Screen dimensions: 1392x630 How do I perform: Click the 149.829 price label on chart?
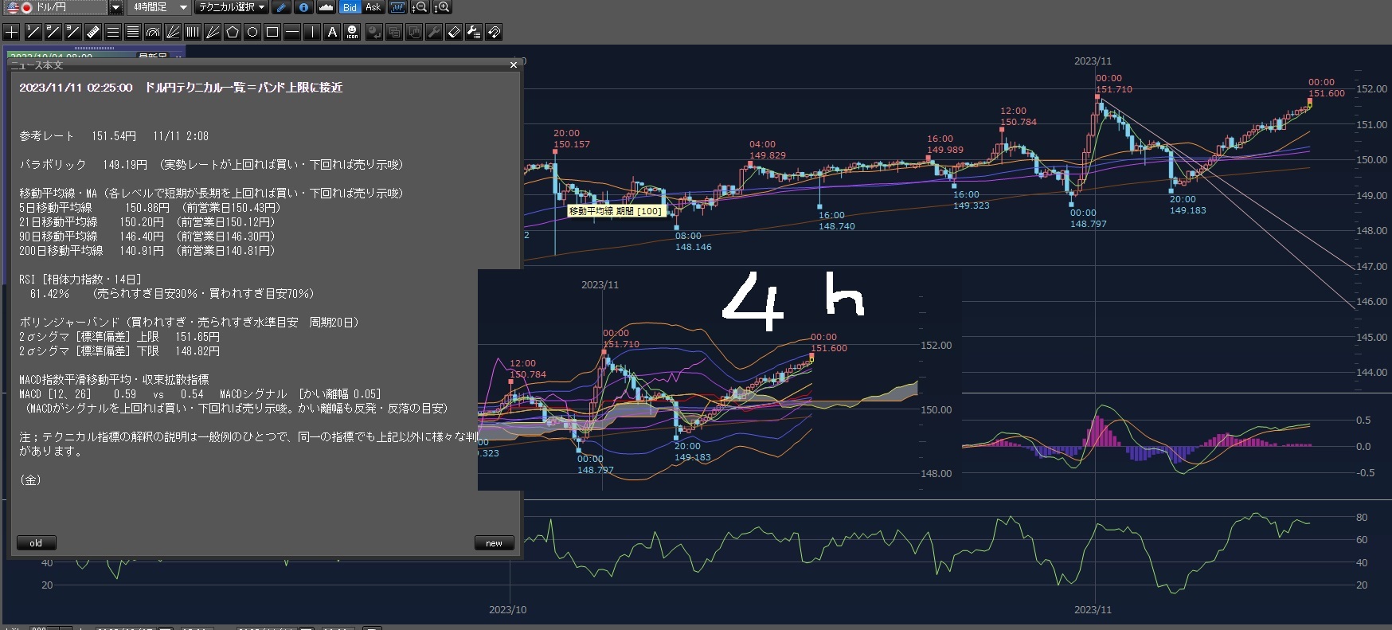pos(768,155)
